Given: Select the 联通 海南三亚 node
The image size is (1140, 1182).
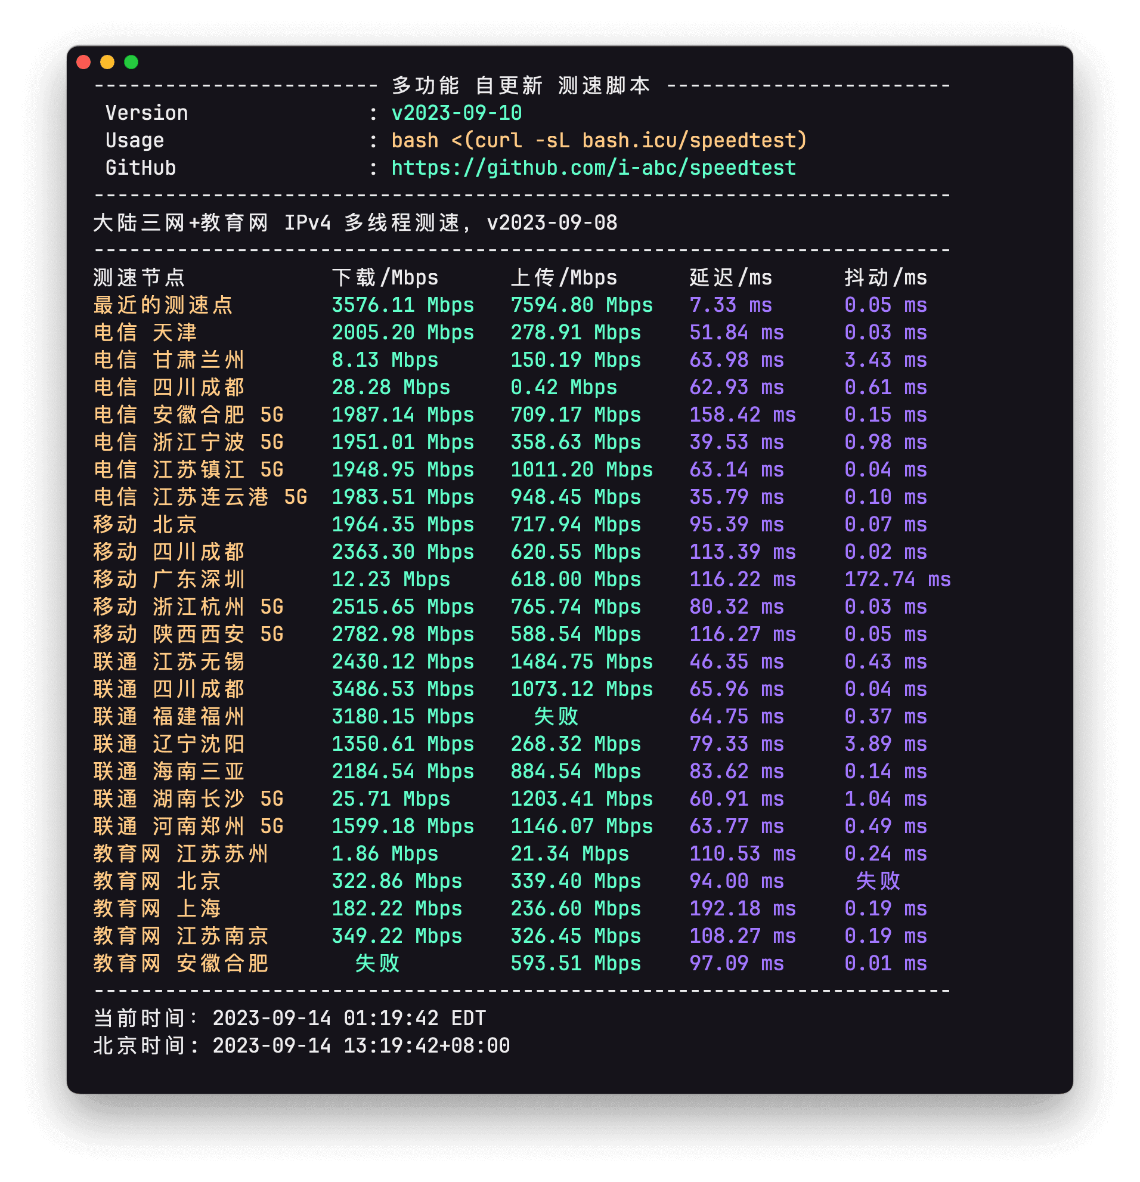Looking at the screenshot, I should [169, 771].
